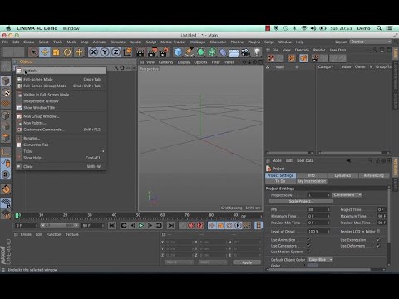399x299 pixels.
Task: Open Edit Render Settings icon
Action: (x=164, y=51)
